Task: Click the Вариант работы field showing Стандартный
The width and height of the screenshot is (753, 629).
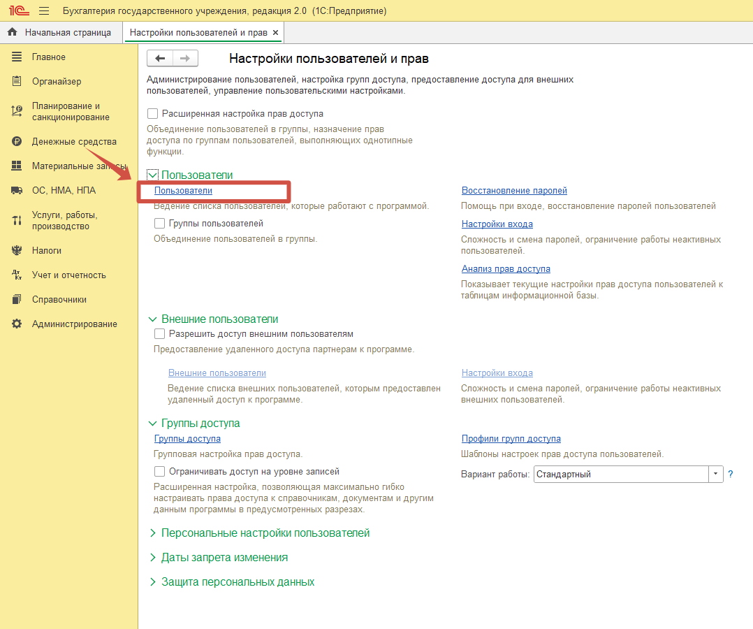Action: [621, 475]
